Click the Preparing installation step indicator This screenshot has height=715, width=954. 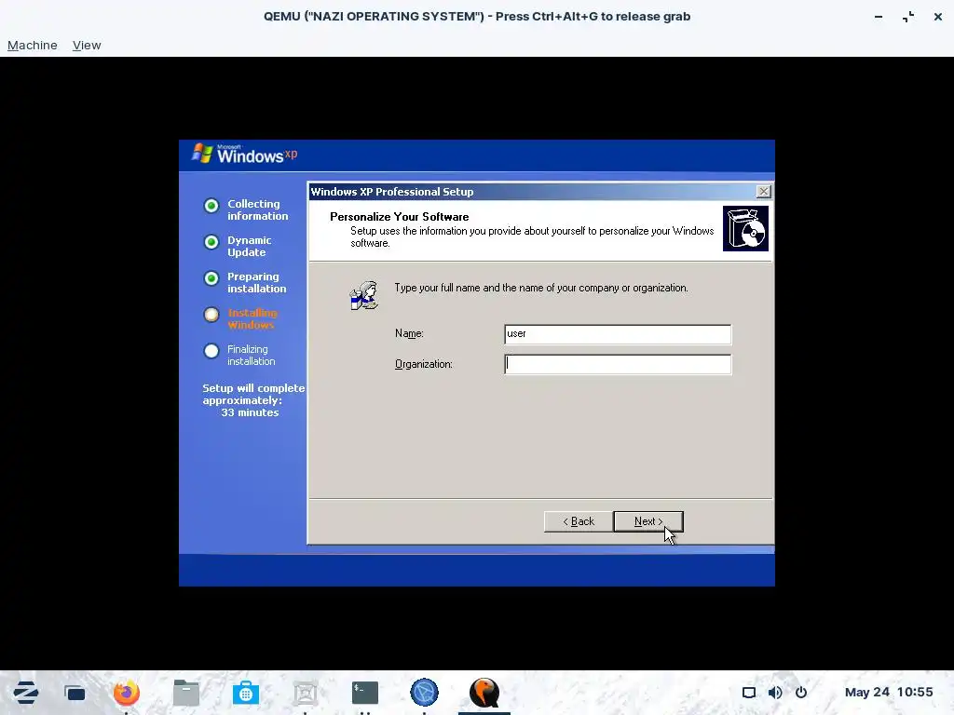[x=211, y=278]
